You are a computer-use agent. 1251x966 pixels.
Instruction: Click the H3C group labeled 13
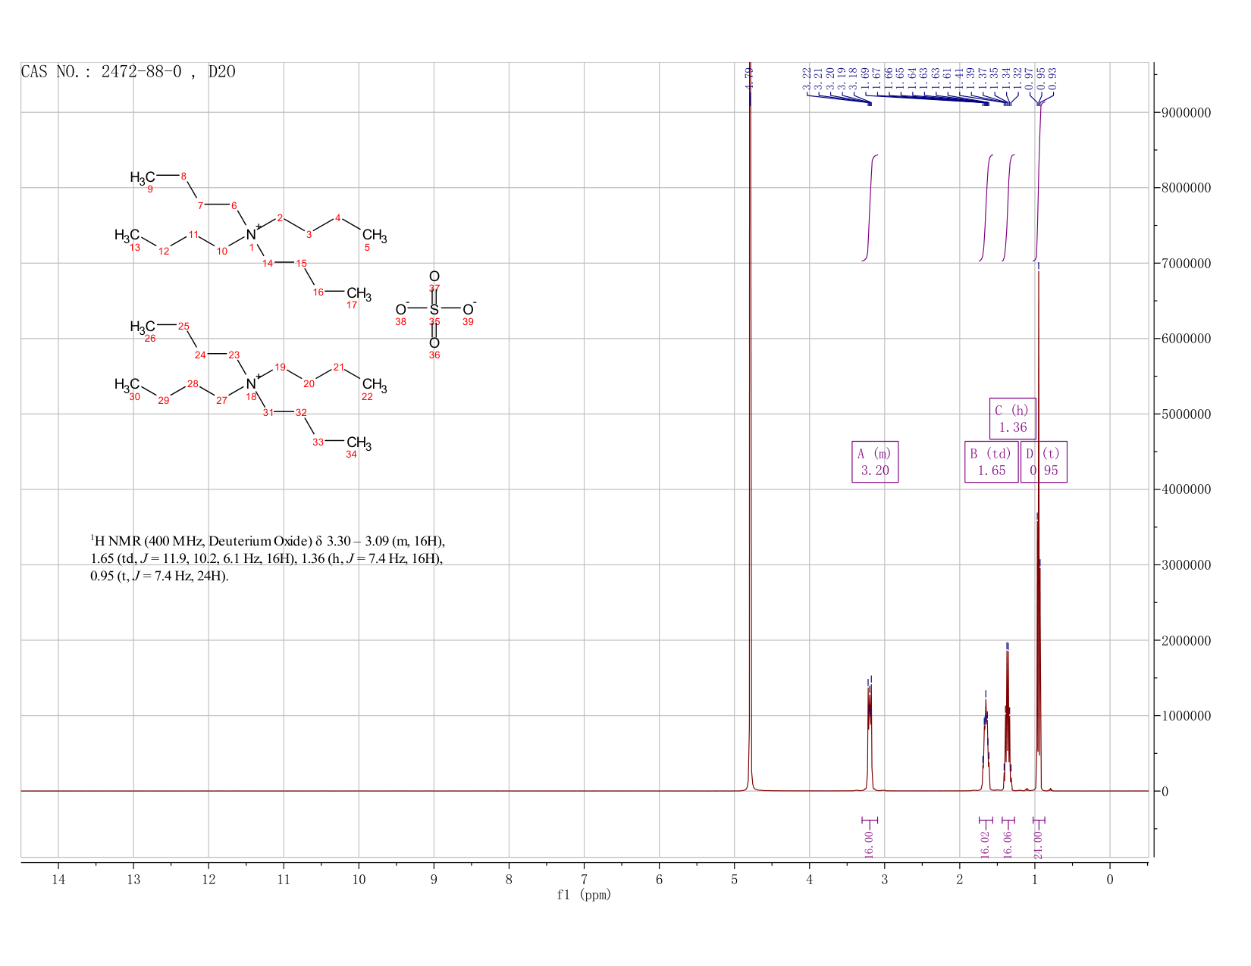coord(127,236)
